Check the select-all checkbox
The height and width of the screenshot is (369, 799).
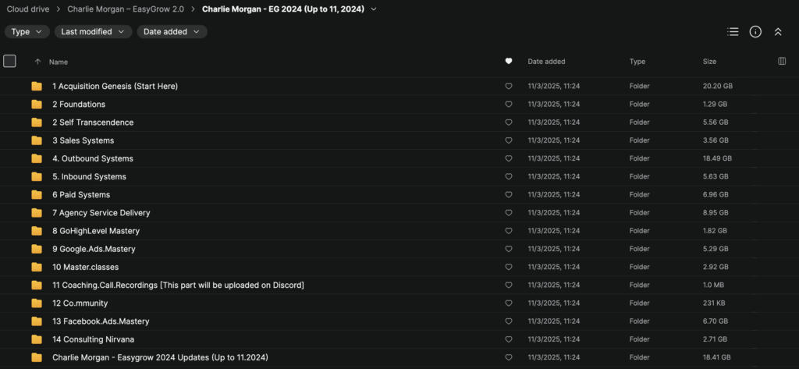10,61
